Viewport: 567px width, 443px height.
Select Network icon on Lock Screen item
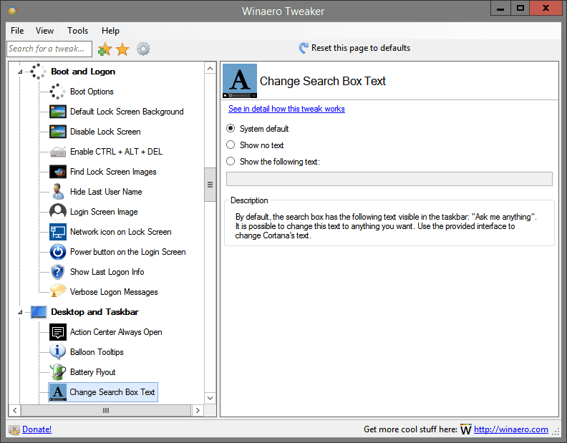[x=121, y=232]
